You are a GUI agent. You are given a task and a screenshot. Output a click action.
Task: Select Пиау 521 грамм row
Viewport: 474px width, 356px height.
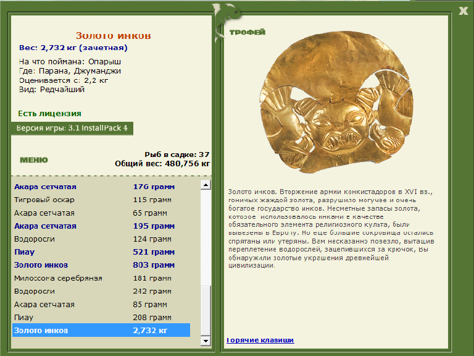101,252
